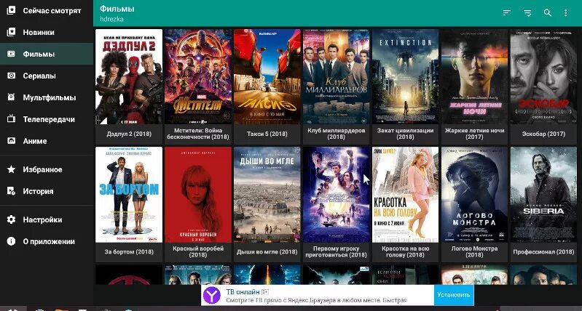Viewport: 582px width, 311px height.
Task: Click the Yandex browser ad logo
Action: pyautogui.click(x=213, y=295)
